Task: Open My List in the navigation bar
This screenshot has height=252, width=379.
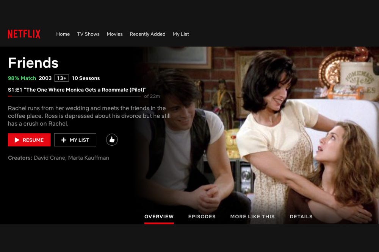Action: pos(181,34)
